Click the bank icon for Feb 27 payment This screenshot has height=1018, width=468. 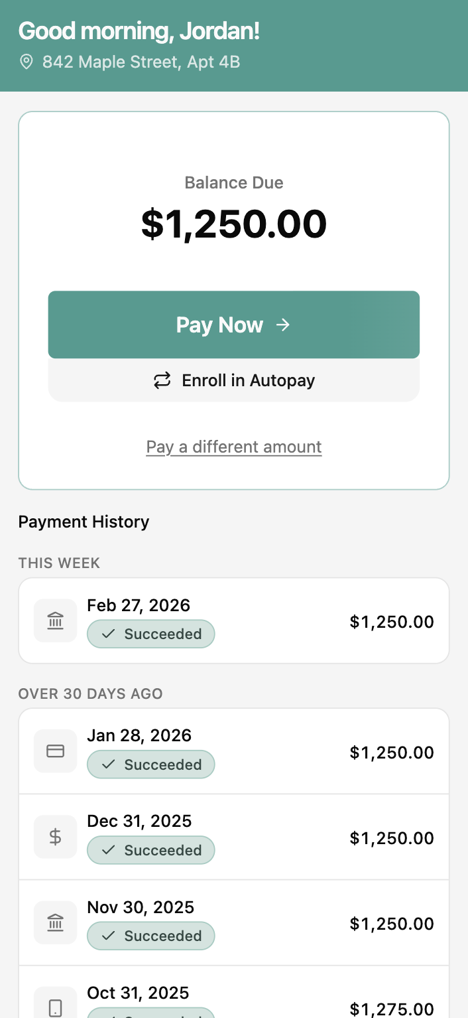pos(56,621)
